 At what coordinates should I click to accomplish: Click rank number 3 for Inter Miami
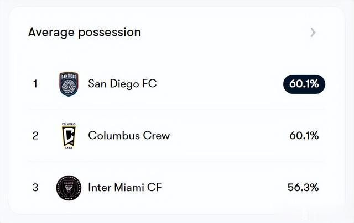point(35,188)
